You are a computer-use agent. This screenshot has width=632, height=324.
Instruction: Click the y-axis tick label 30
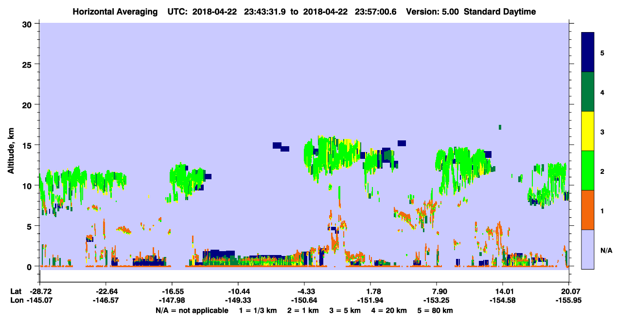(28, 24)
